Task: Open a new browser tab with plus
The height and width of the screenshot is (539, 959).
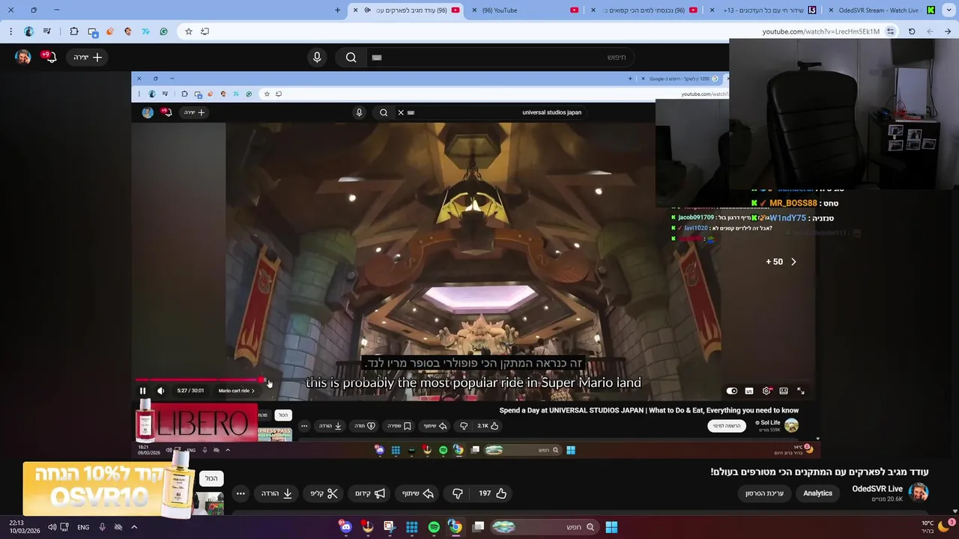Action: (337, 10)
